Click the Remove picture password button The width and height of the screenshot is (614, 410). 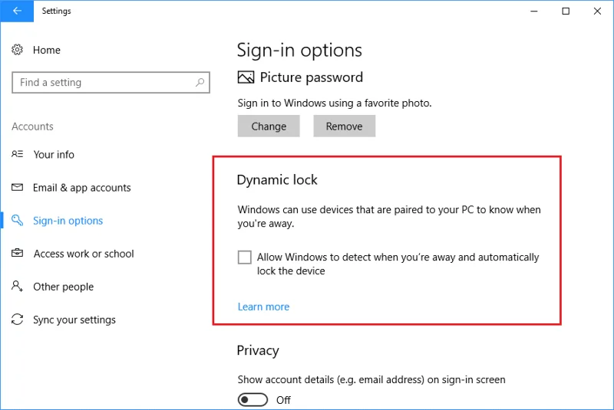pos(344,126)
